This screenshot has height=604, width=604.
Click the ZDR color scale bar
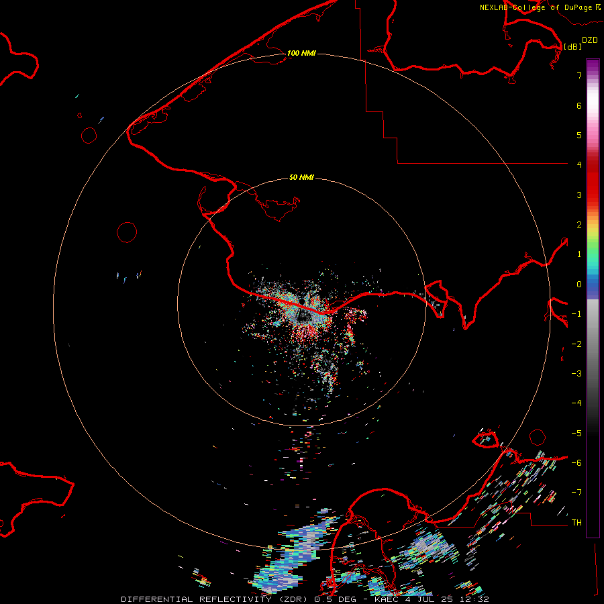click(593, 298)
